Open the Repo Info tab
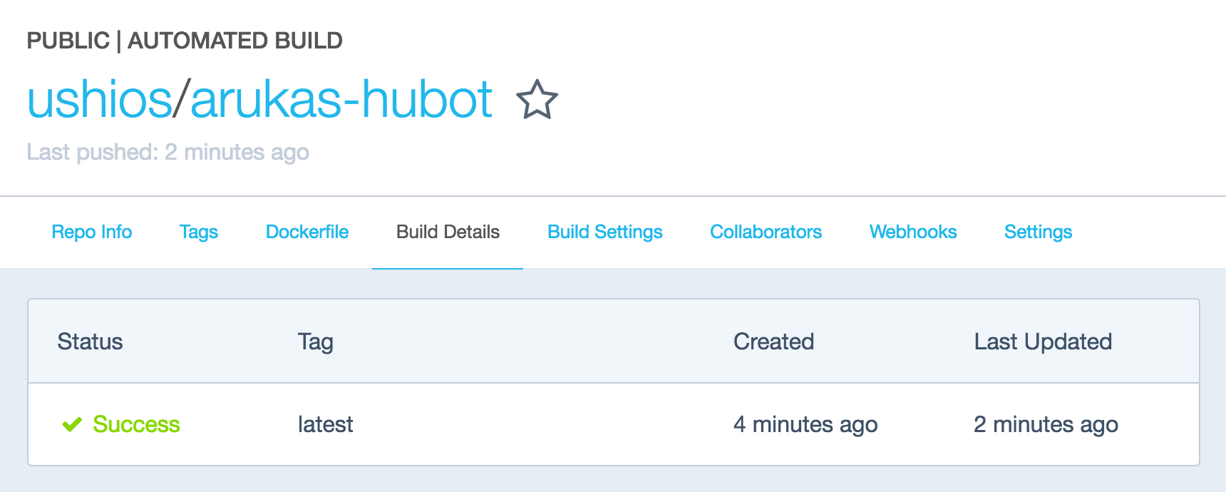Viewport: 1226px width, 492px height. click(x=92, y=232)
